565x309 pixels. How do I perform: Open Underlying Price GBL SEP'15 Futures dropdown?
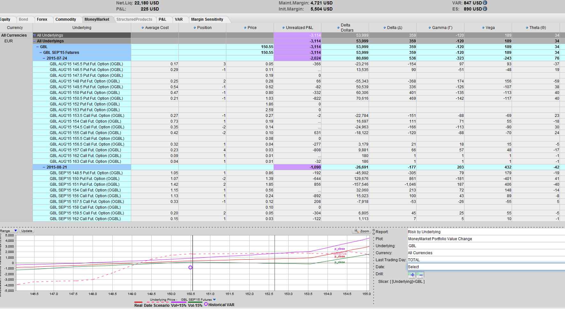215,299
